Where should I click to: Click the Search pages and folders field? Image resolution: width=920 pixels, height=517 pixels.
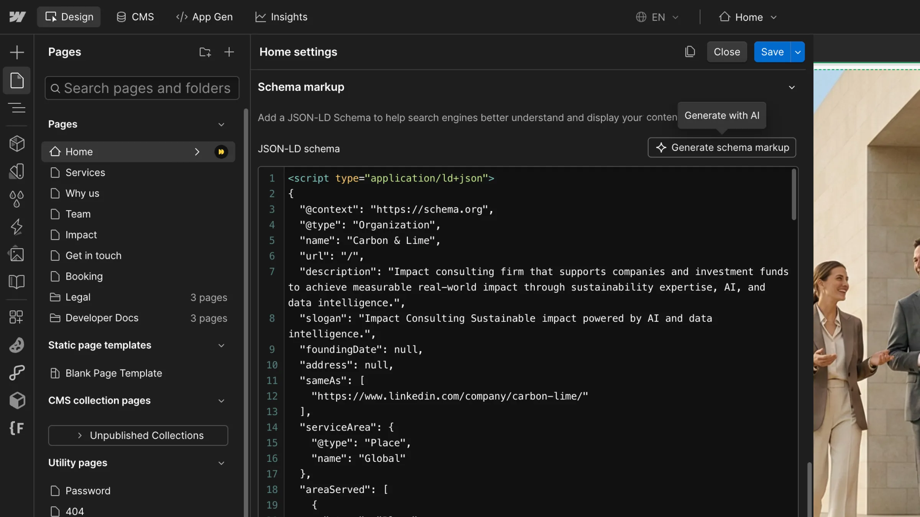142,88
